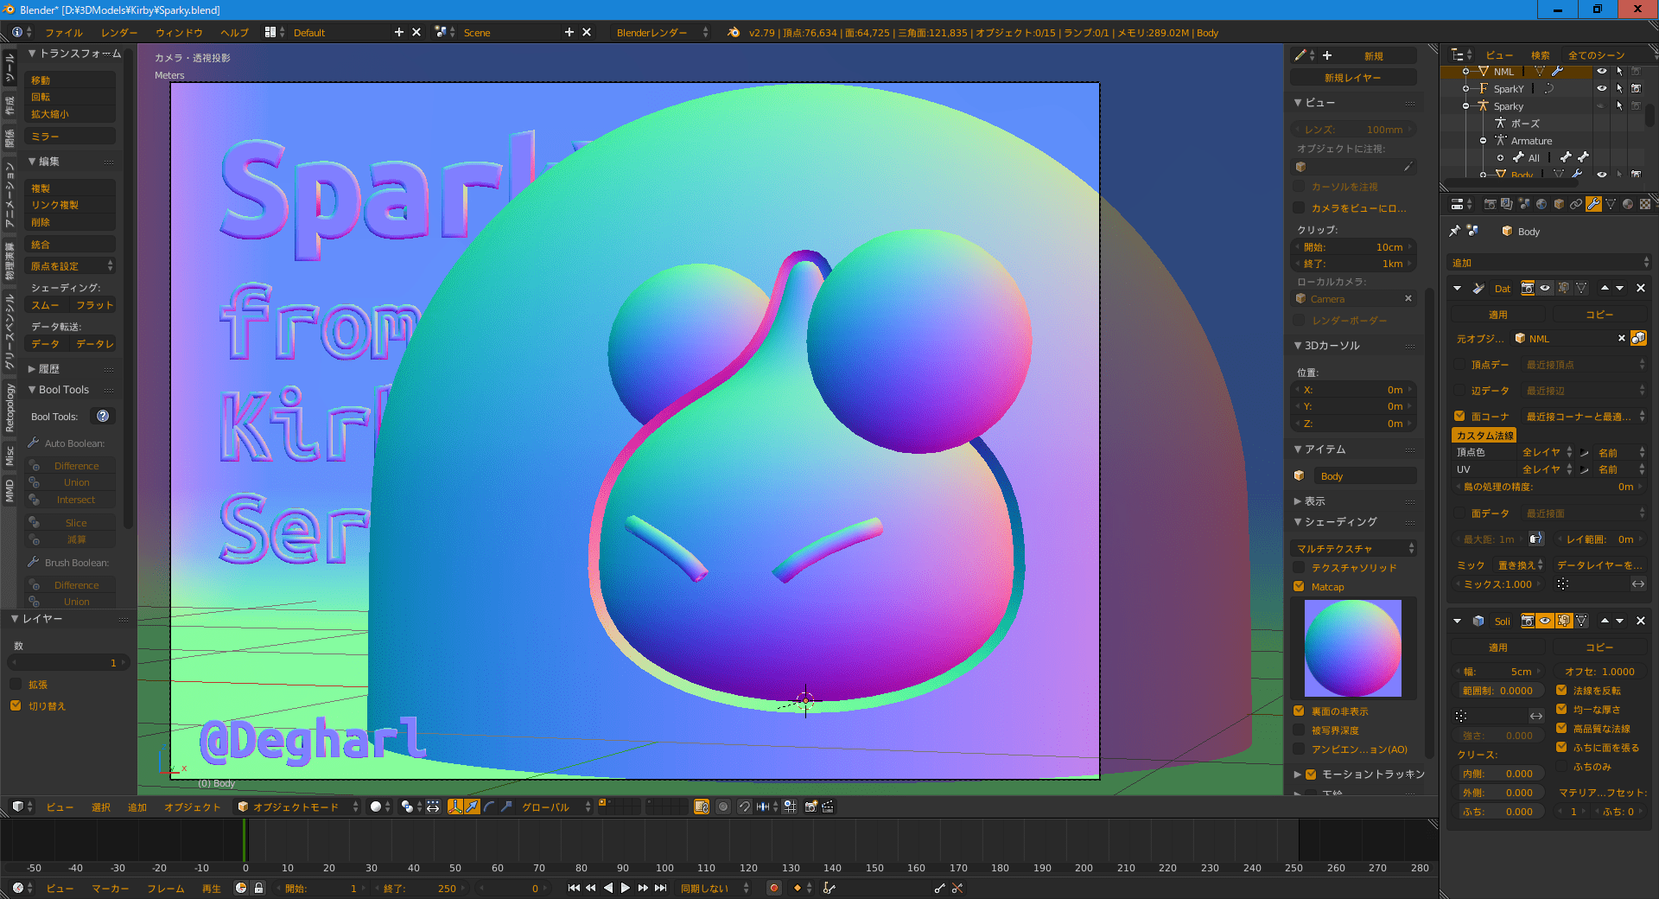This screenshot has height=899, width=1659.
Task: Open the Object properties cube tab
Action: pos(1559,204)
